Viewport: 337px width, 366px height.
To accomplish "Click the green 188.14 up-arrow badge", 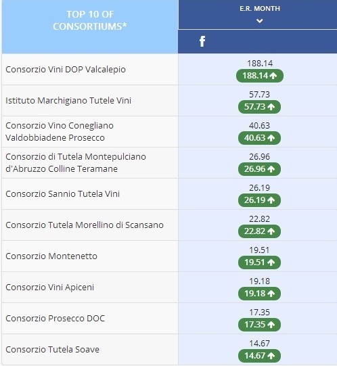I will point(260,76).
